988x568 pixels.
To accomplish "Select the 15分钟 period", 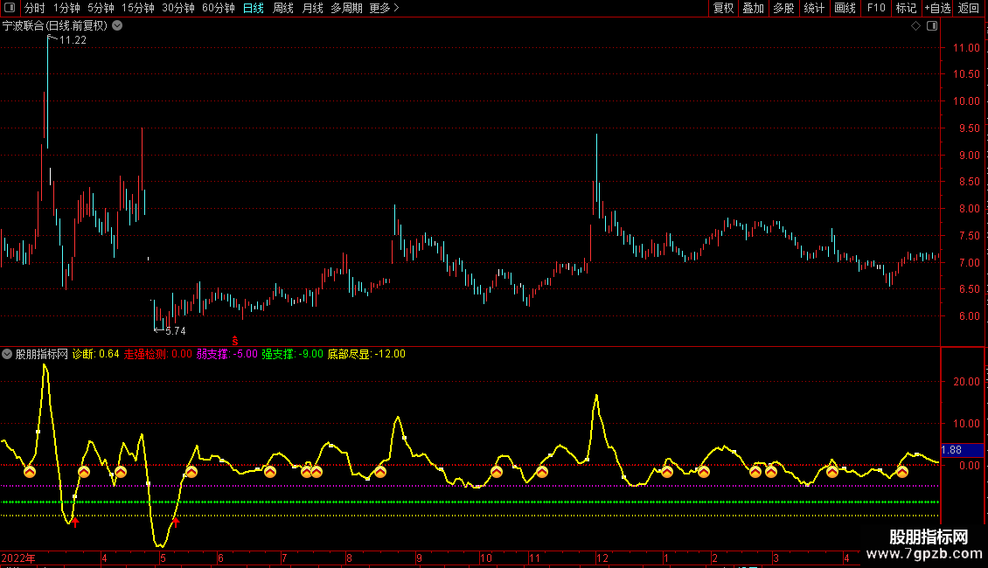I will tap(138, 8).
